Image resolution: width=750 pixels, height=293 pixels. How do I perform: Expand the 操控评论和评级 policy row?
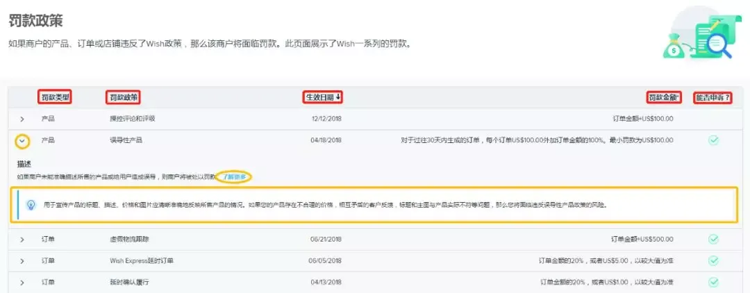click(22, 119)
